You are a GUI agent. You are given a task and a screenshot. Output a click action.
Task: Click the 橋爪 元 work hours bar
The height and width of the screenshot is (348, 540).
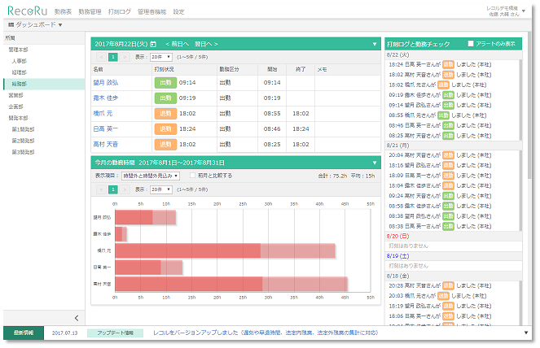(x=187, y=250)
